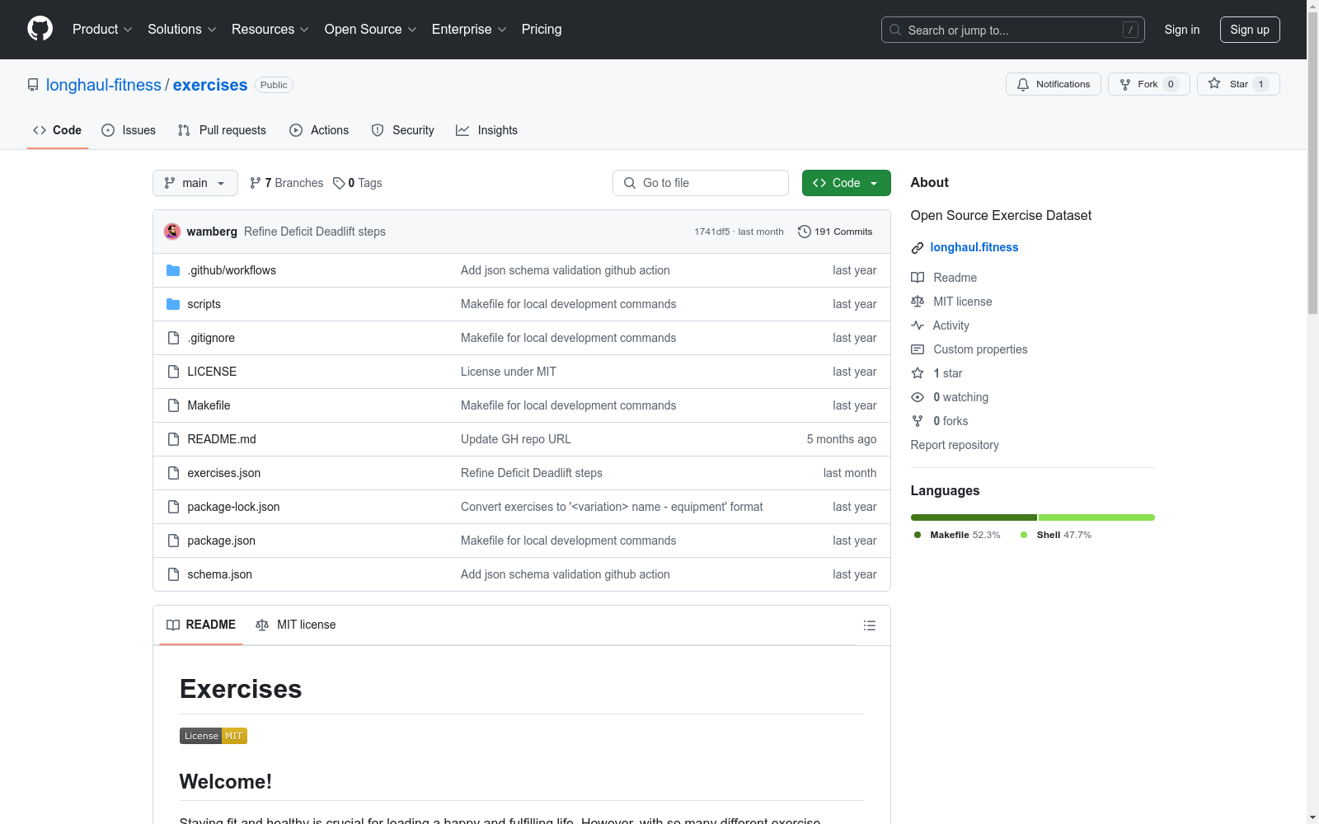
Task: Click the fork icon next to 0 forks
Action: pyautogui.click(x=918, y=421)
